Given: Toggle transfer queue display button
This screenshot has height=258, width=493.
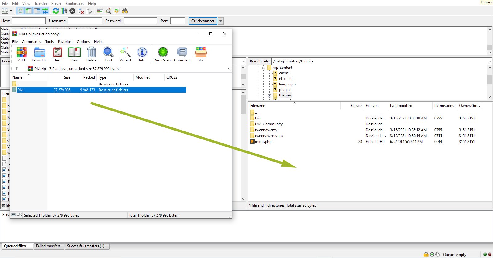Looking at the screenshot, I should 45,11.
